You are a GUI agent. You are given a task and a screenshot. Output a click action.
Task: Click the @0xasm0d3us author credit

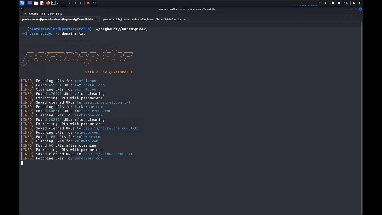pyautogui.click(x=121, y=72)
